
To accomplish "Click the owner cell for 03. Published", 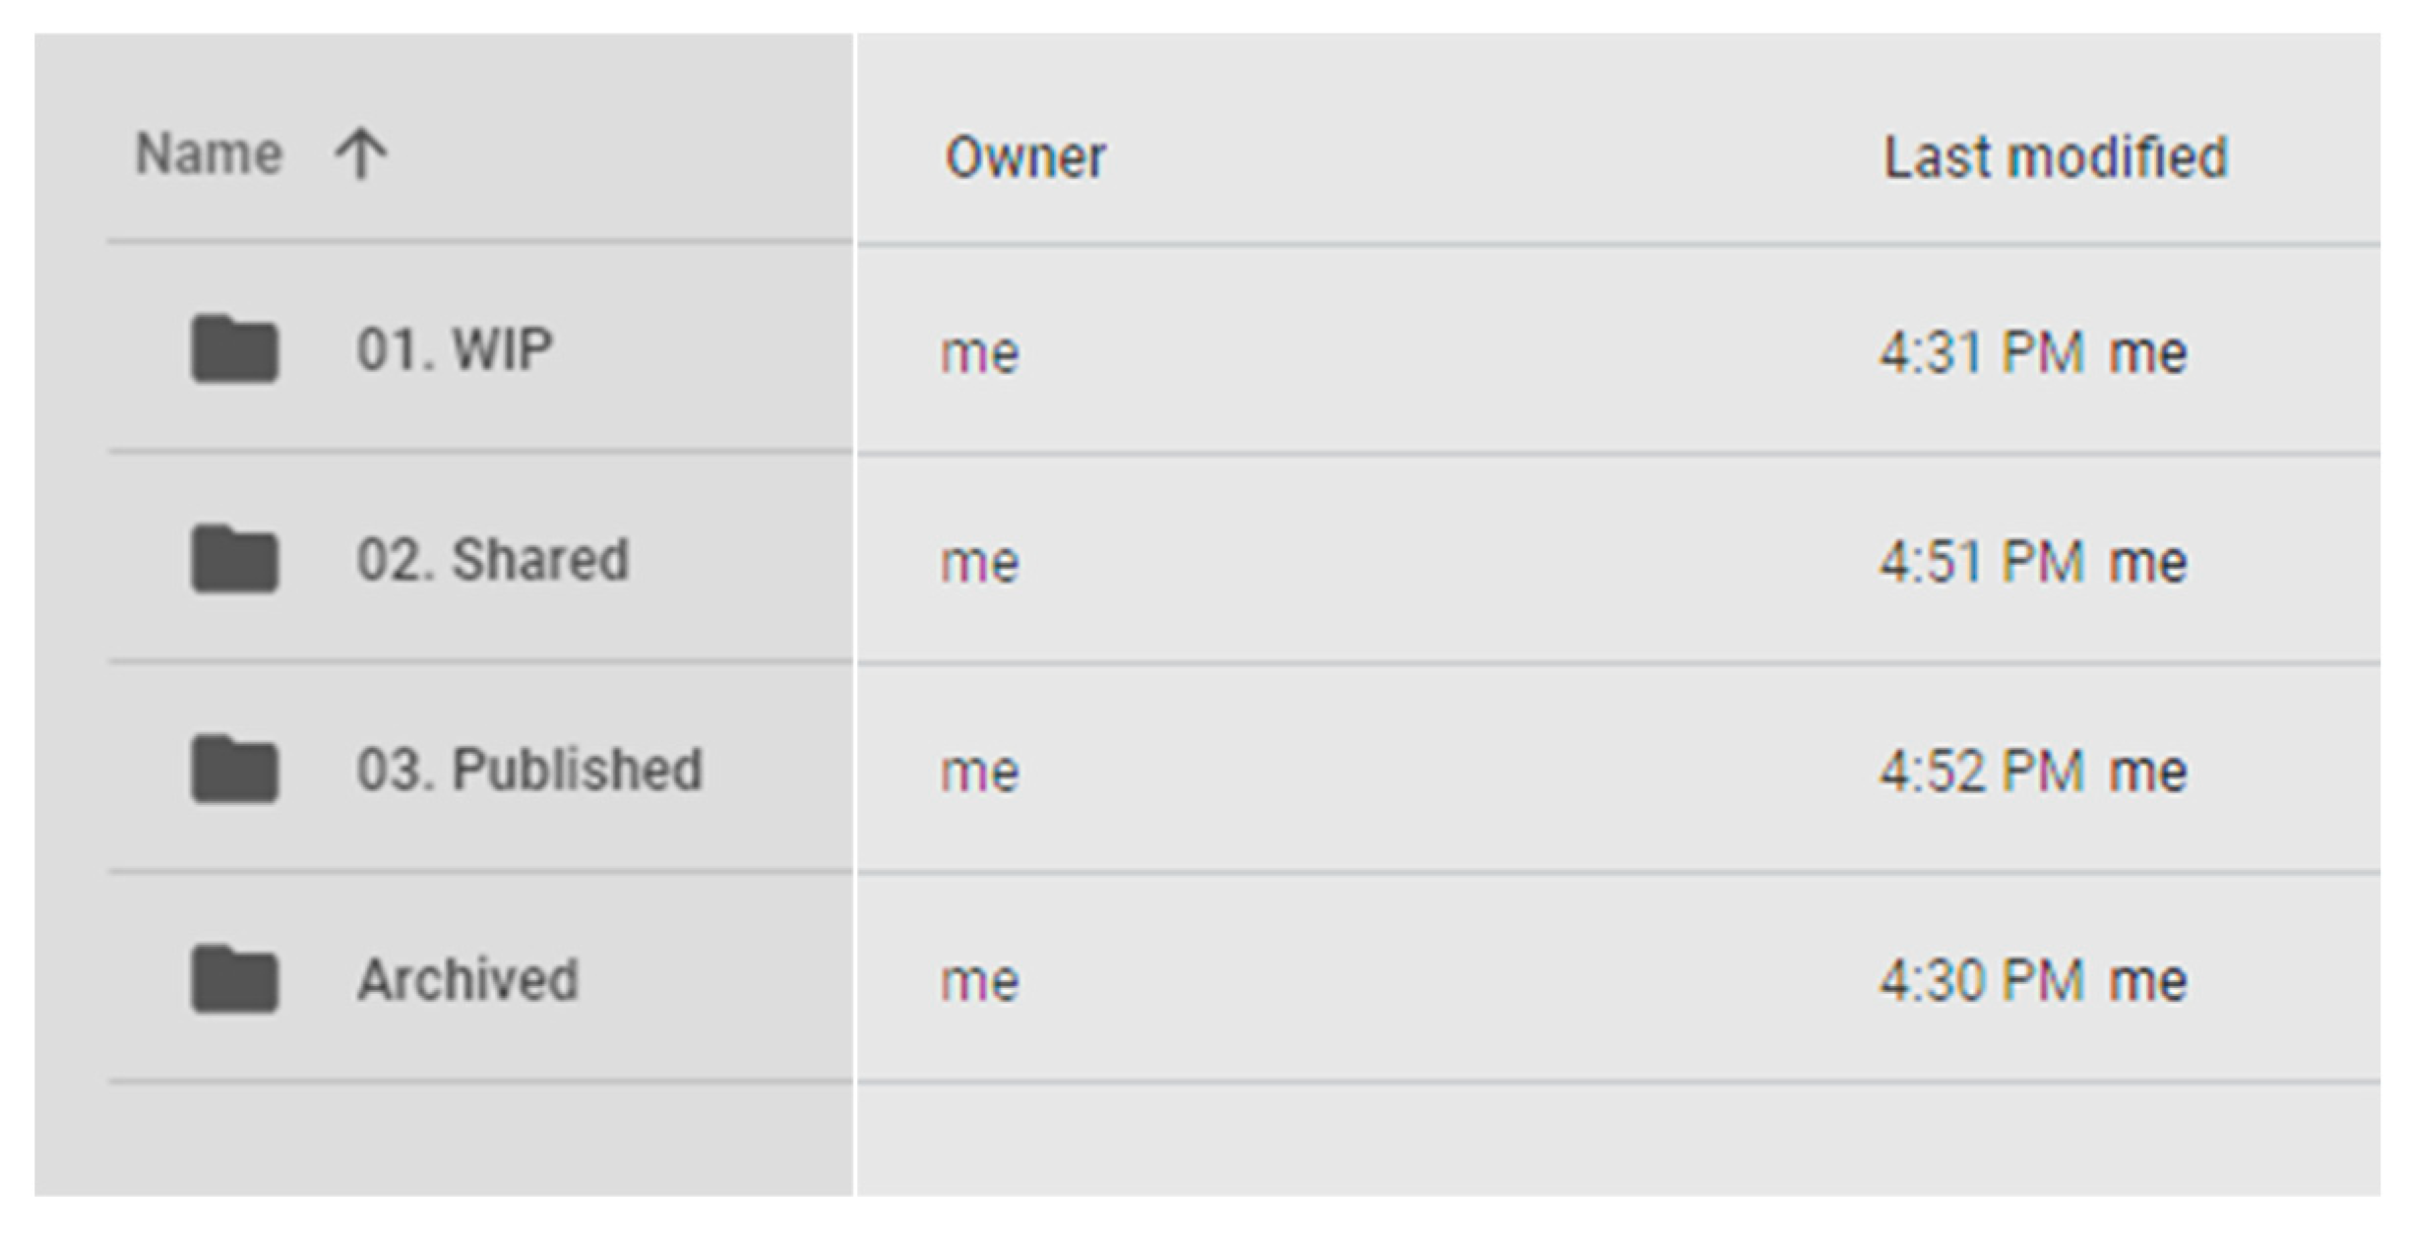I will pyautogui.click(x=979, y=773).
